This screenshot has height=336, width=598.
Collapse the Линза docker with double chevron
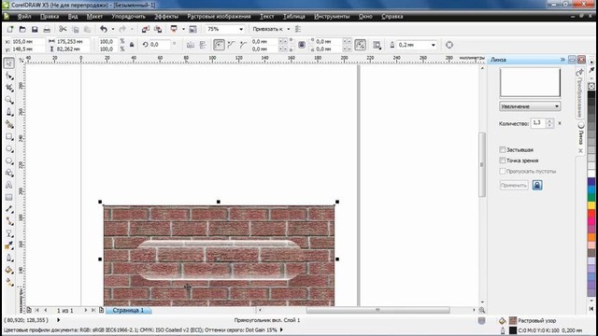[562, 60]
